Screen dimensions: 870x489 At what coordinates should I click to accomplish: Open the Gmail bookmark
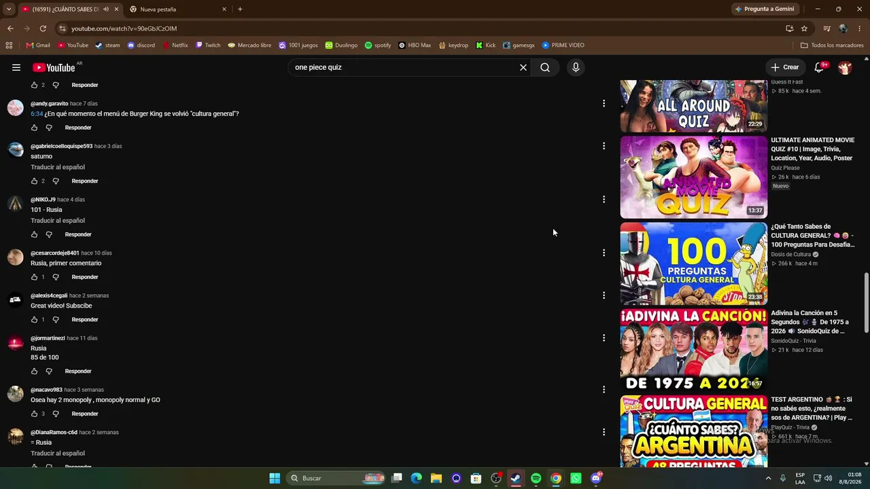coord(38,46)
